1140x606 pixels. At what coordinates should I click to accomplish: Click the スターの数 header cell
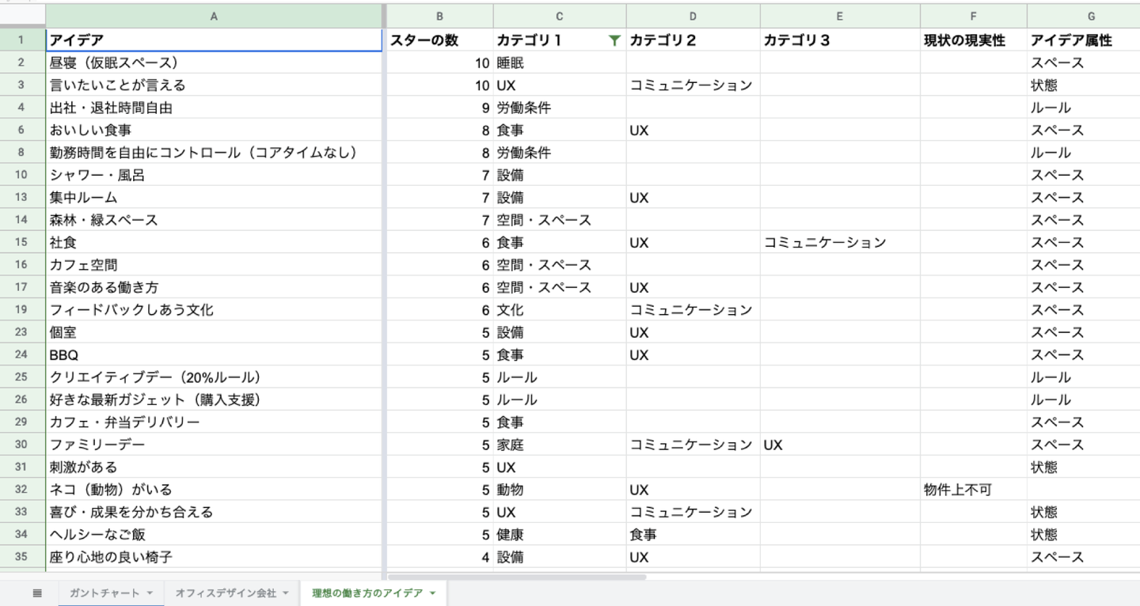pos(439,40)
